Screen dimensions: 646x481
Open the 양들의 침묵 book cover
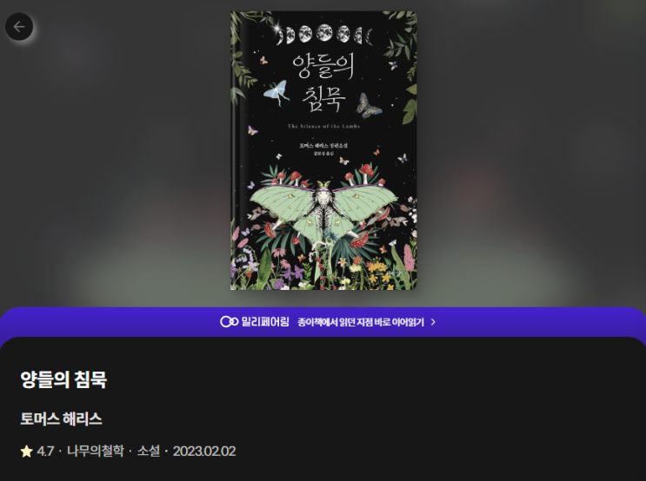323,150
